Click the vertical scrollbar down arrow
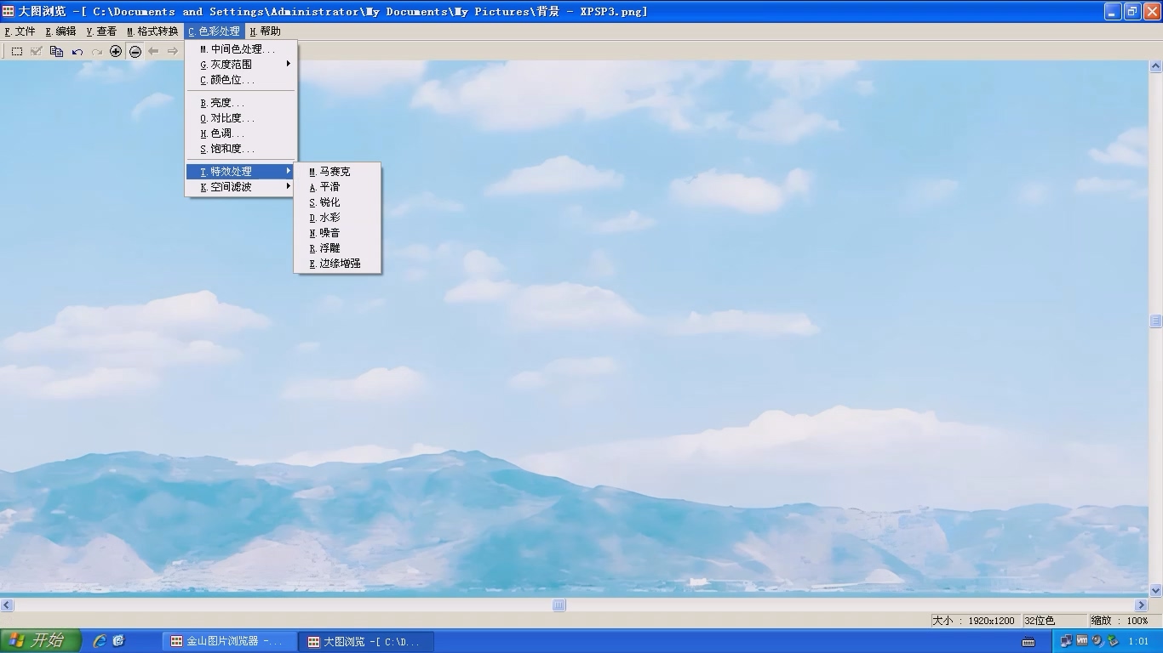Viewport: 1163px width, 653px height. [1155, 590]
